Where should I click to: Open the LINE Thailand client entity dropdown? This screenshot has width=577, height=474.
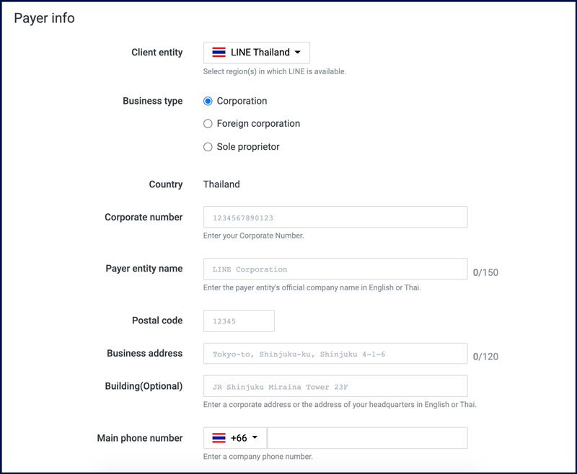[x=257, y=53]
